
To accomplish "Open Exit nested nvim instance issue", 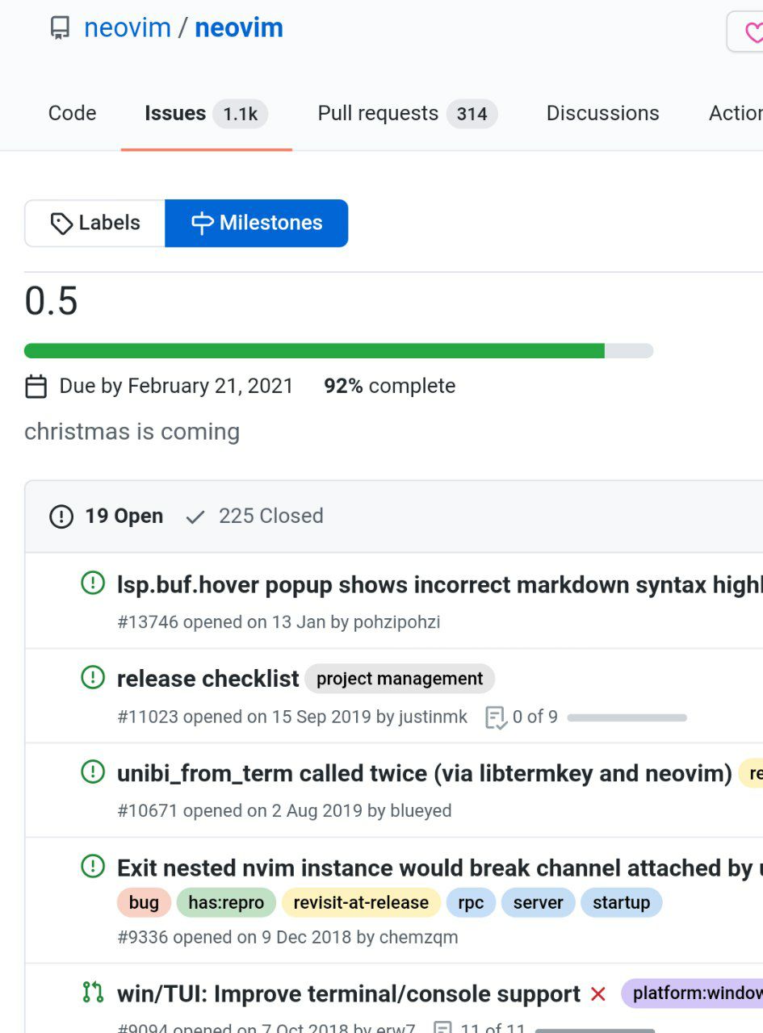I will [x=439, y=868].
